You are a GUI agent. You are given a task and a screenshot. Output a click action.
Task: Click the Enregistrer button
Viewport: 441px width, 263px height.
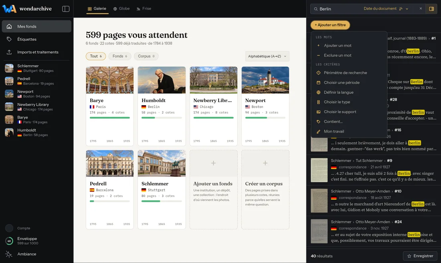click(420, 256)
